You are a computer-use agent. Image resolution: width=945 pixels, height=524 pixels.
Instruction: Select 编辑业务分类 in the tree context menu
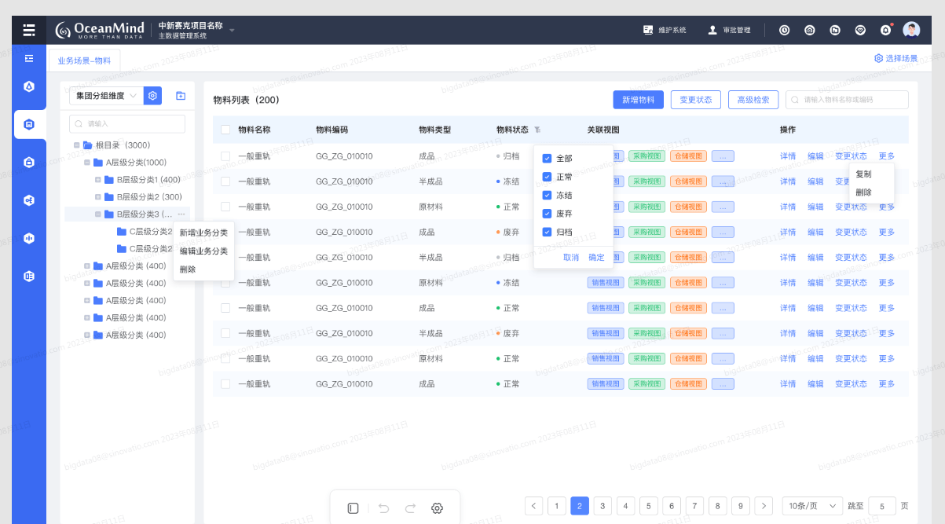(203, 251)
